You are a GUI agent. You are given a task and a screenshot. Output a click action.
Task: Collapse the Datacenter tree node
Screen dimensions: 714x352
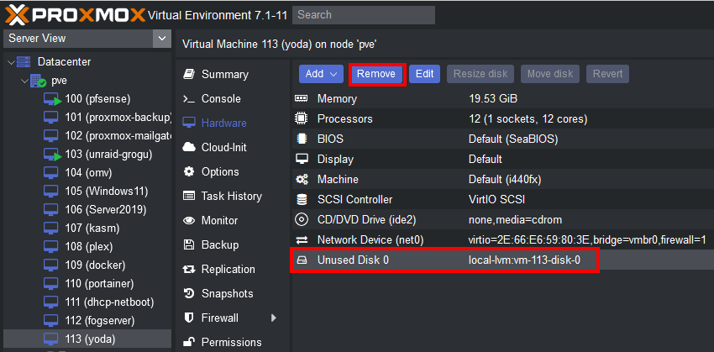(12, 62)
